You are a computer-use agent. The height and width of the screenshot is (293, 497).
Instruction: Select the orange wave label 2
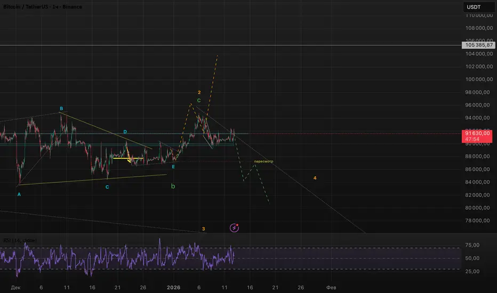[x=199, y=92]
